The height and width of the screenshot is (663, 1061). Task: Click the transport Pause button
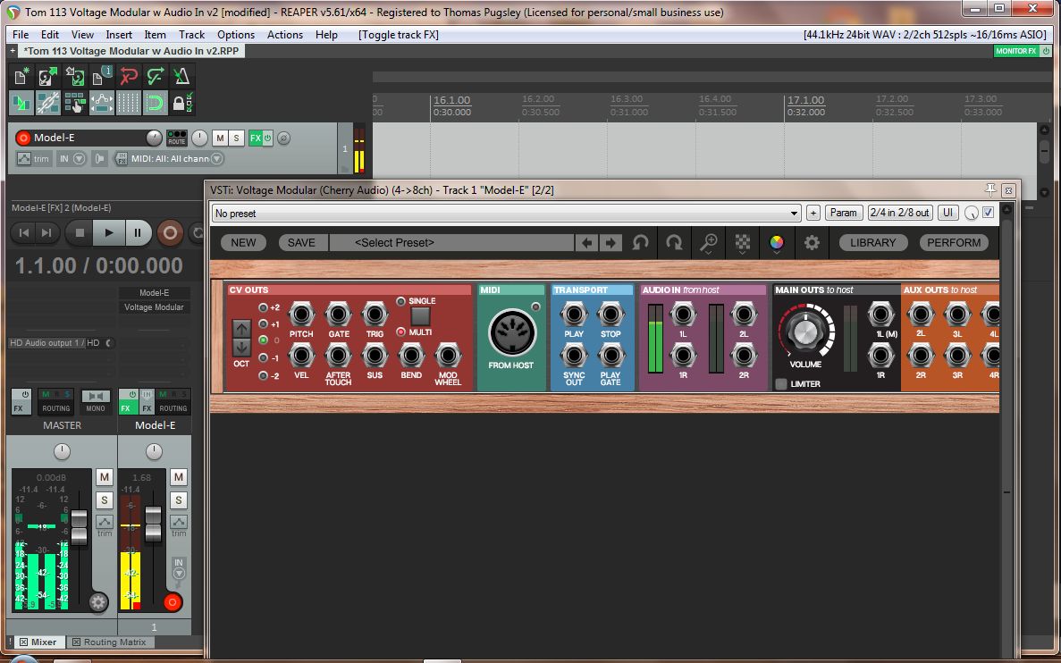click(x=138, y=232)
